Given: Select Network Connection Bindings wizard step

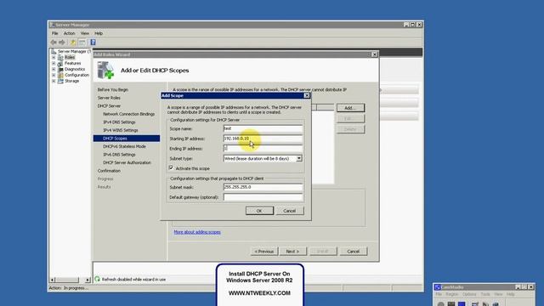Looking at the screenshot, I should [x=128, y=114].
